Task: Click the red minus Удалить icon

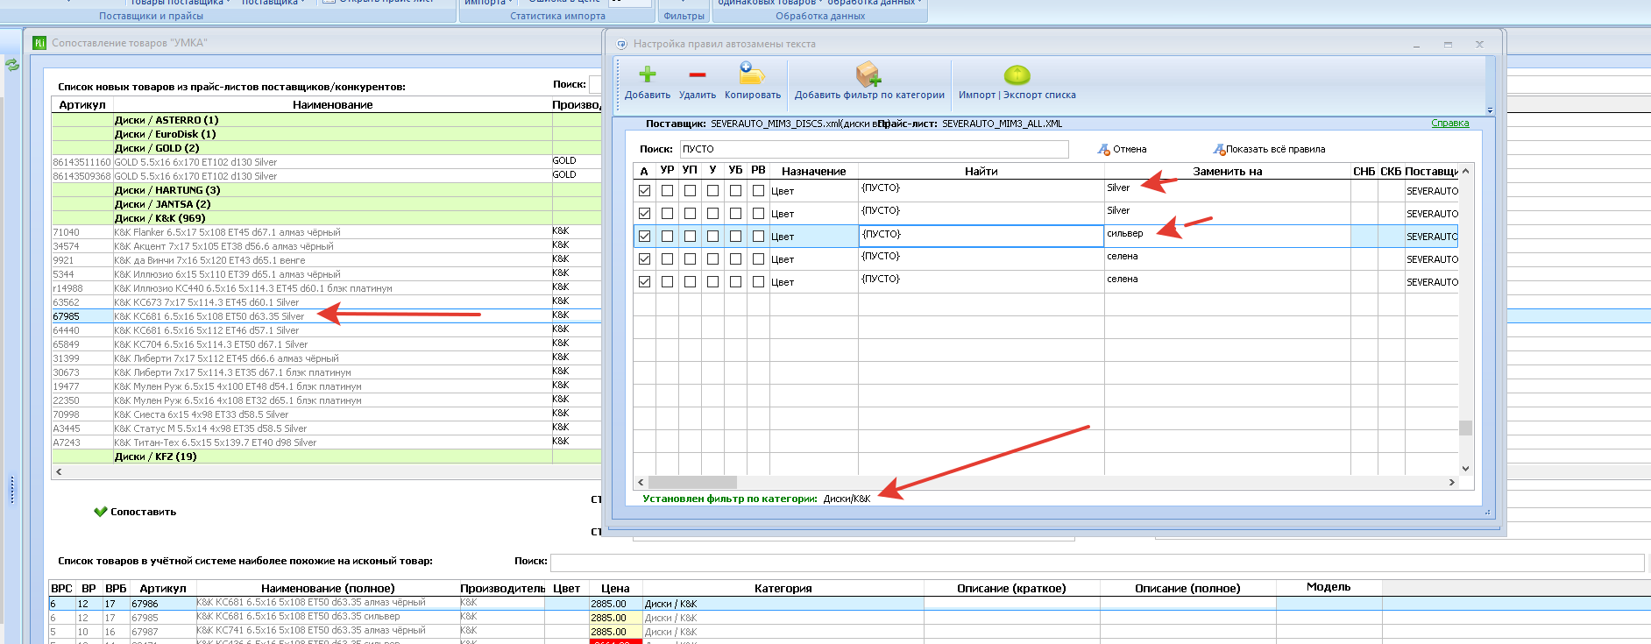Action: 698,74
